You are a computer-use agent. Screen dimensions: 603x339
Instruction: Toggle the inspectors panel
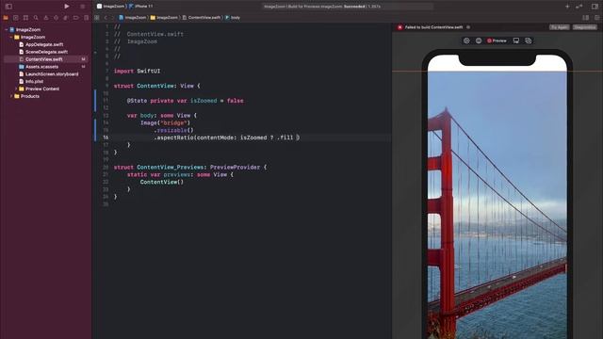click(595, 7)
